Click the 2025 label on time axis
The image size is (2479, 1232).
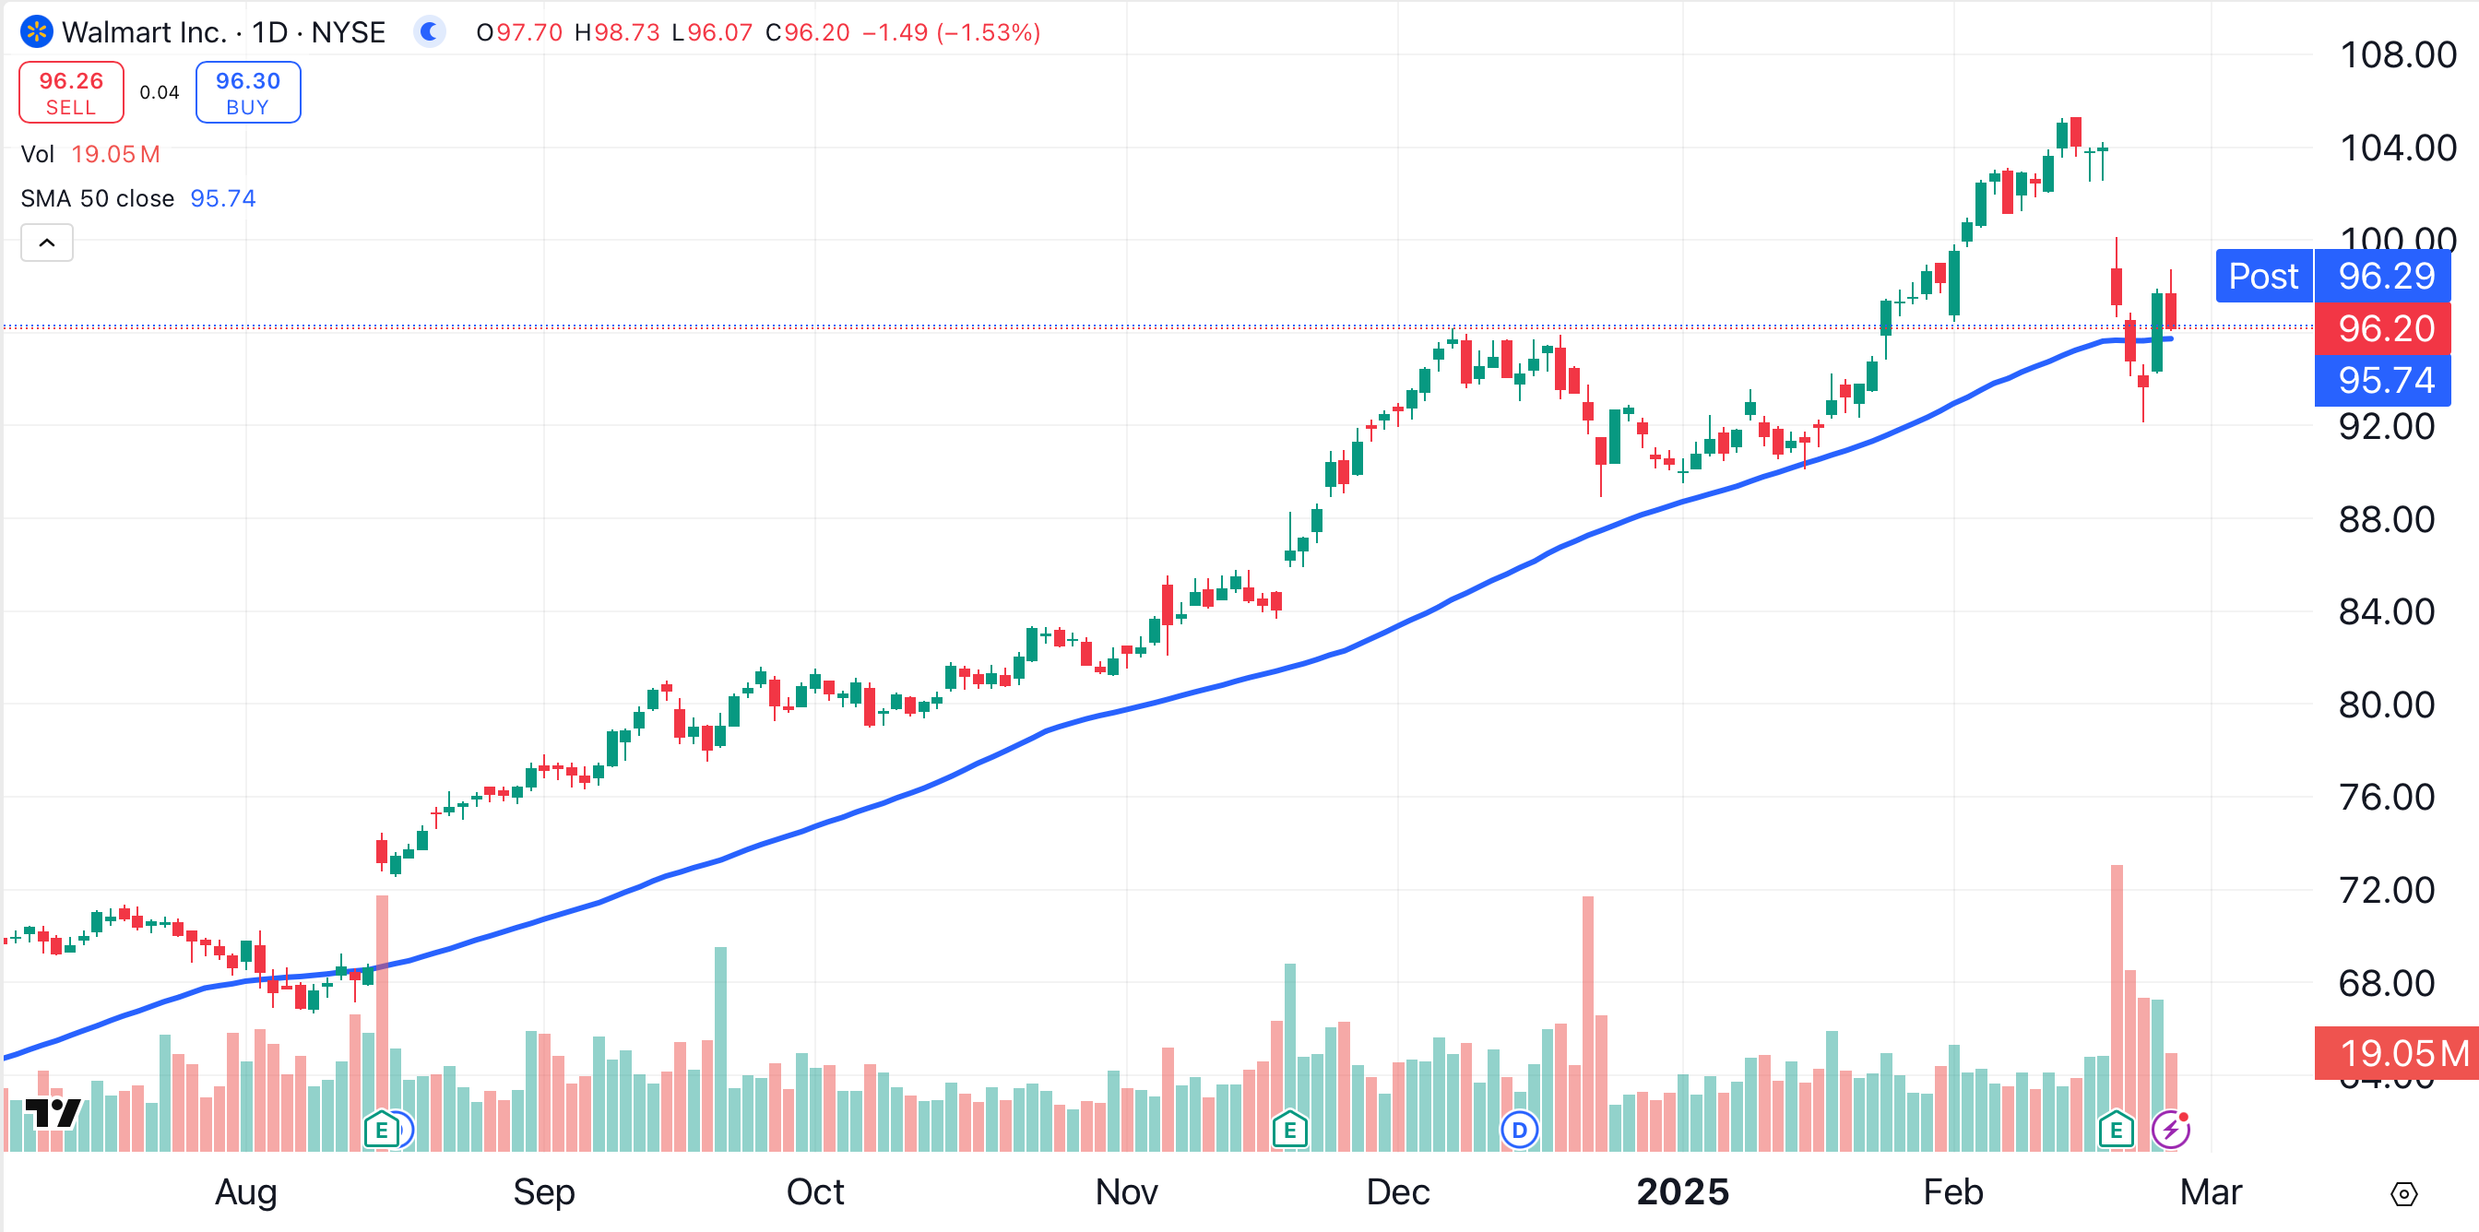1682,1192
